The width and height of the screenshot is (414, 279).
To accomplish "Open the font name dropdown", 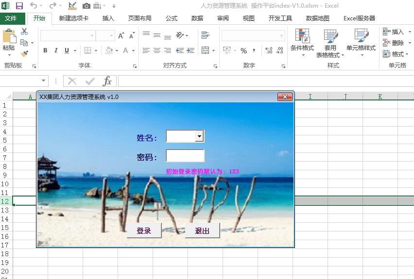I will point(92,35).
